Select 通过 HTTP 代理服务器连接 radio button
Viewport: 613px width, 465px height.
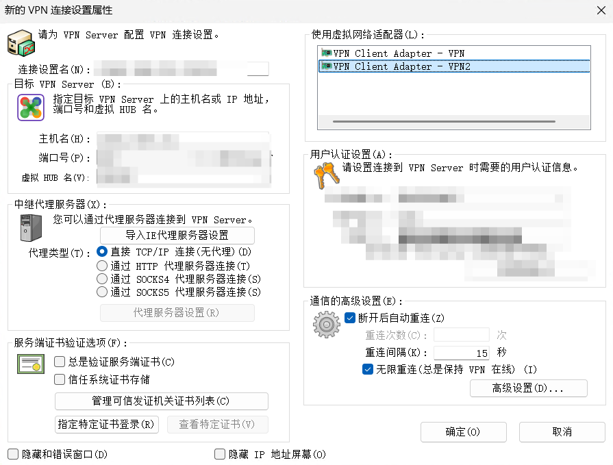[101, 266]
